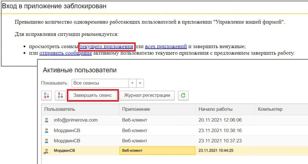Viewport: 308px width, 164px height.
Task: Click user icon of 10:37:23 МордвинСВ session
Action: [x=47, y=141]
